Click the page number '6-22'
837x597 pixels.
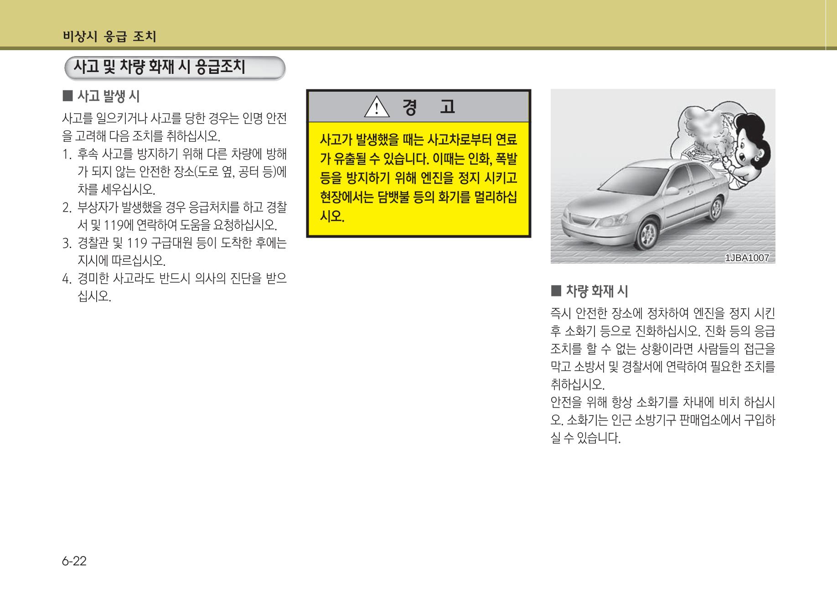pos(74,561)
